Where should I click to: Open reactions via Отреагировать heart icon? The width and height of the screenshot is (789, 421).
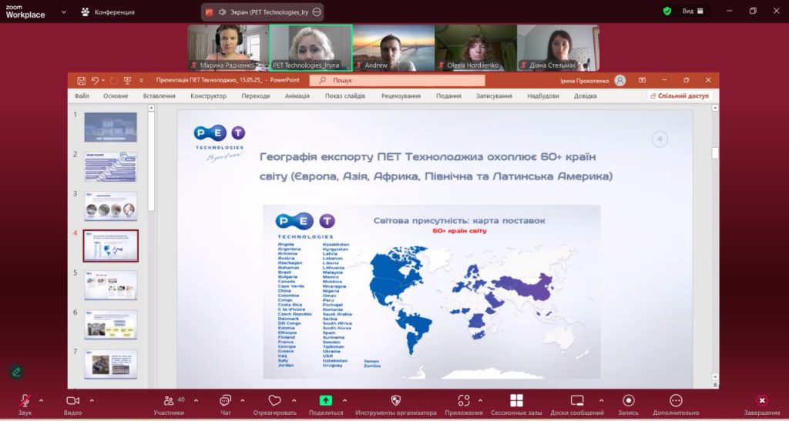coord(274,400)
